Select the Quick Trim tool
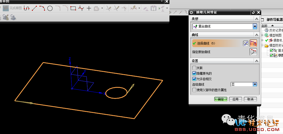Image resolution: width=283 pixels, height=134 pixels. [109, 8]
